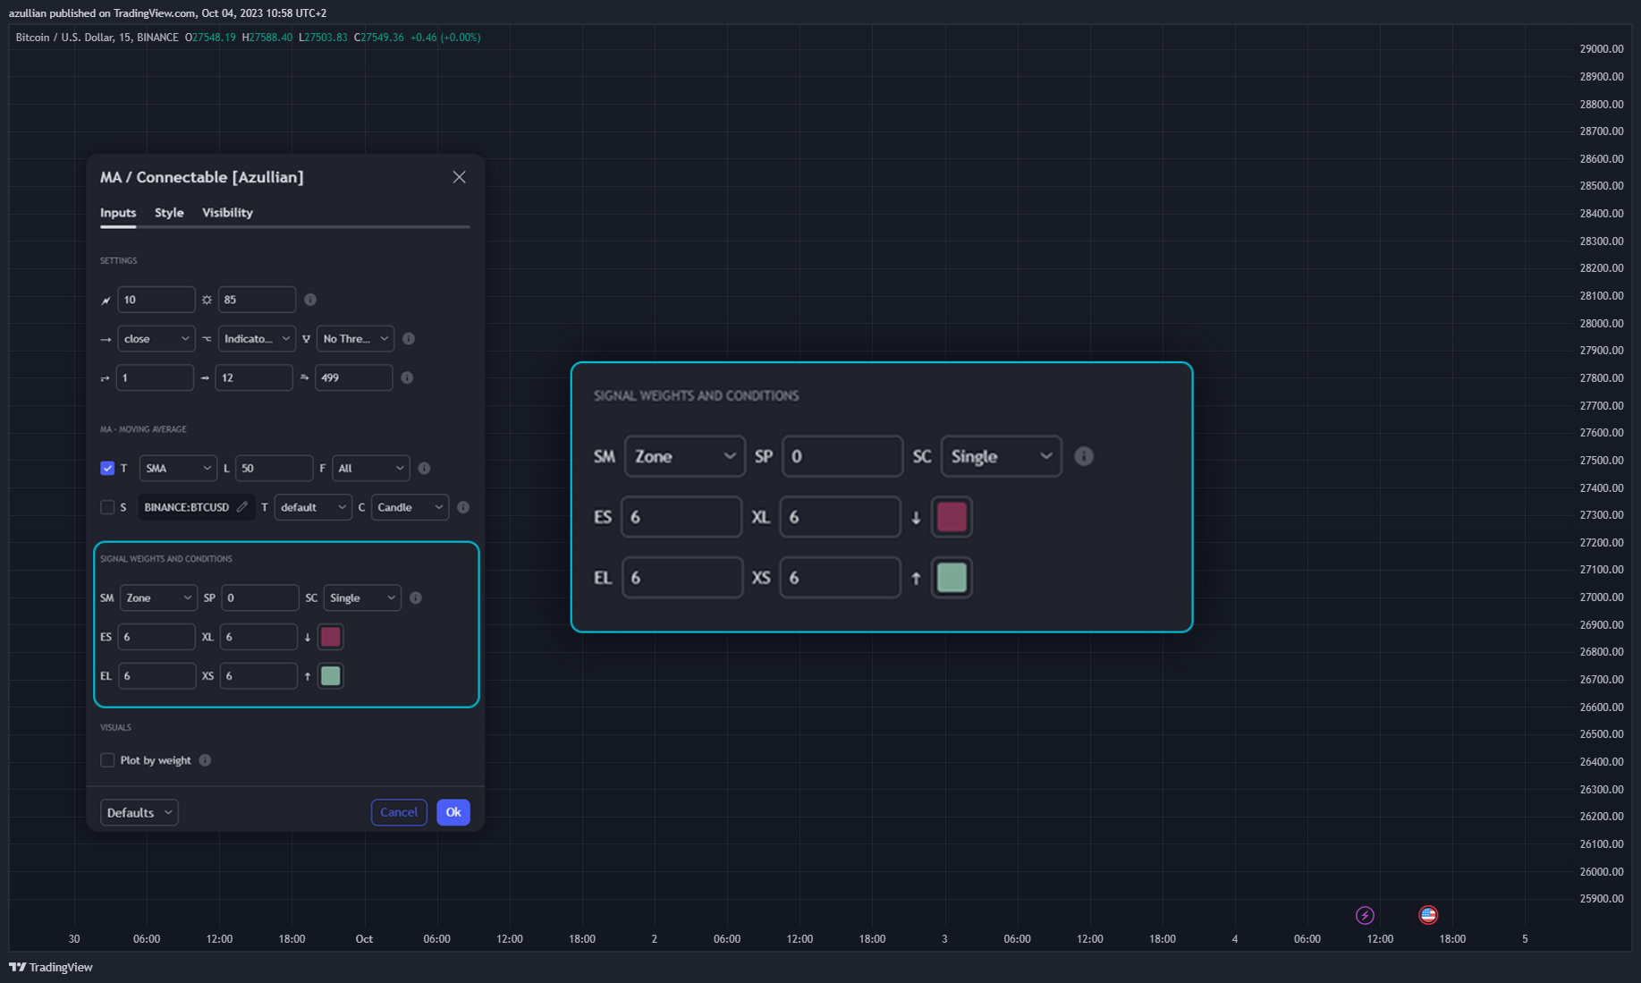
Task: Click green color swatch in enlarged callout
Action: click(952, 578)
